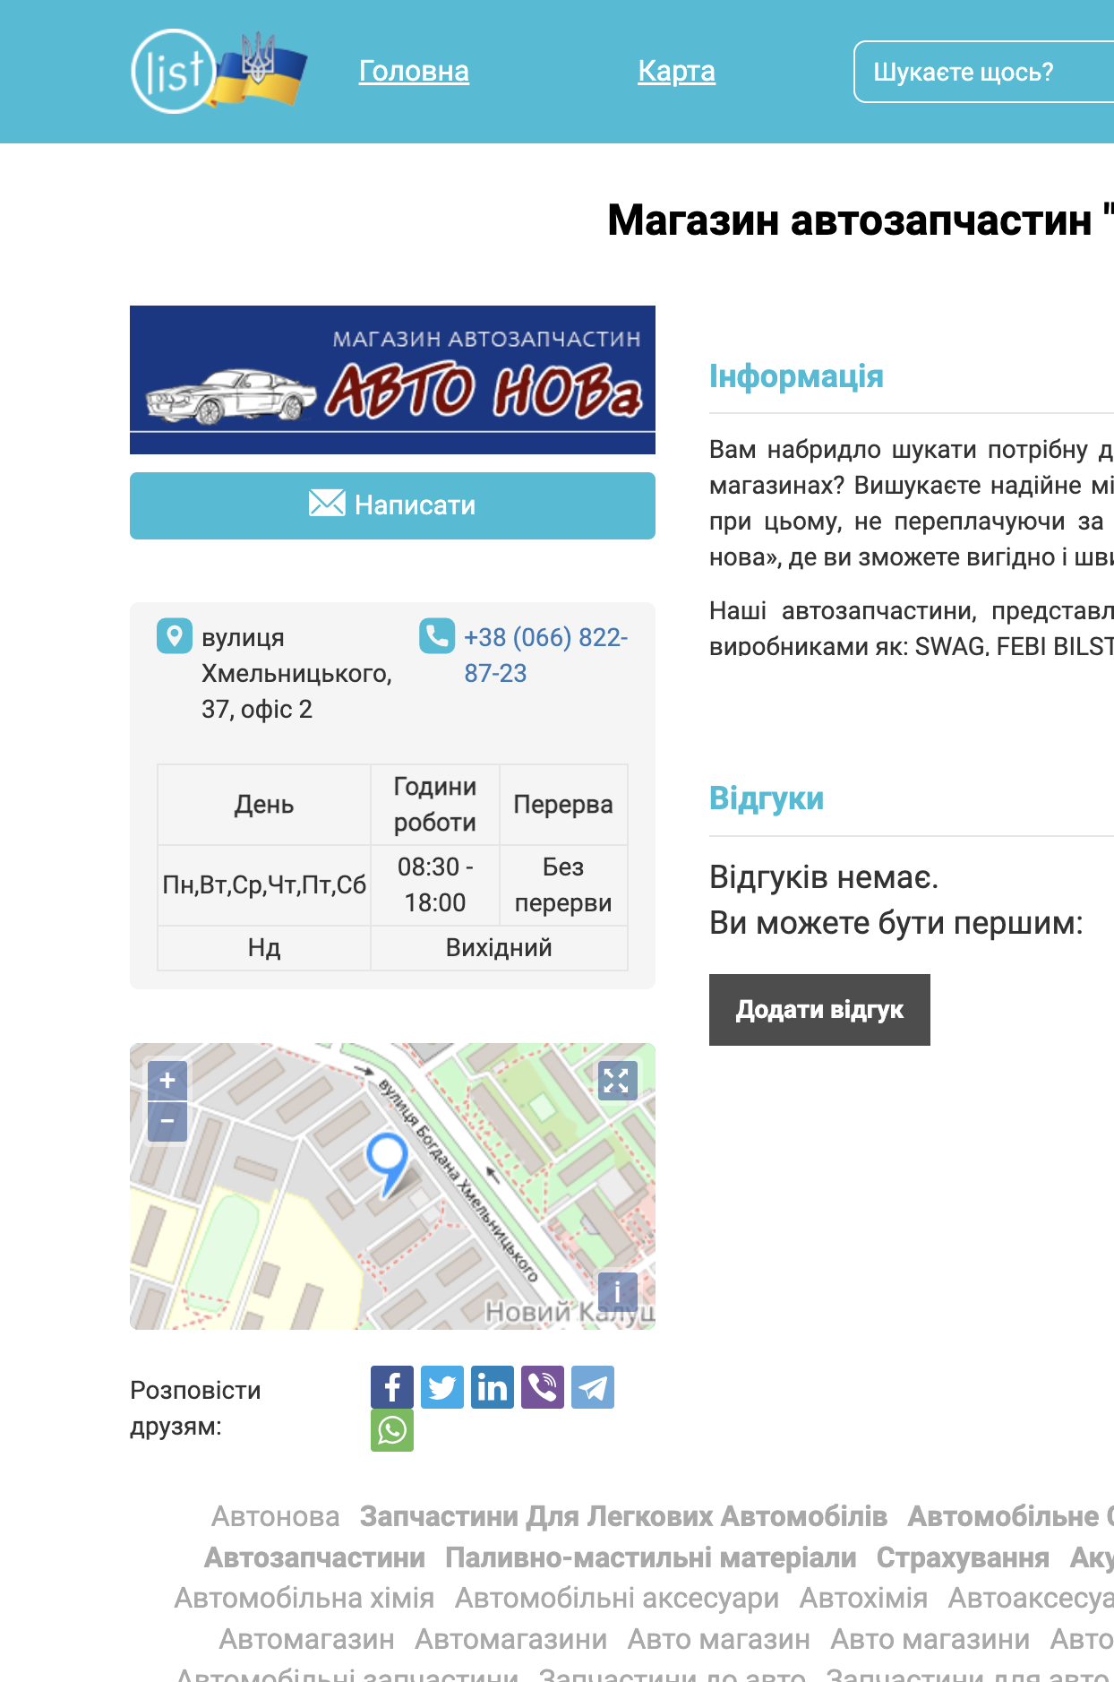This screenshot has height=1682, width=1114.
Task: Focus the Шукаєте щось? search field
Action: click(x=984, y=72)
